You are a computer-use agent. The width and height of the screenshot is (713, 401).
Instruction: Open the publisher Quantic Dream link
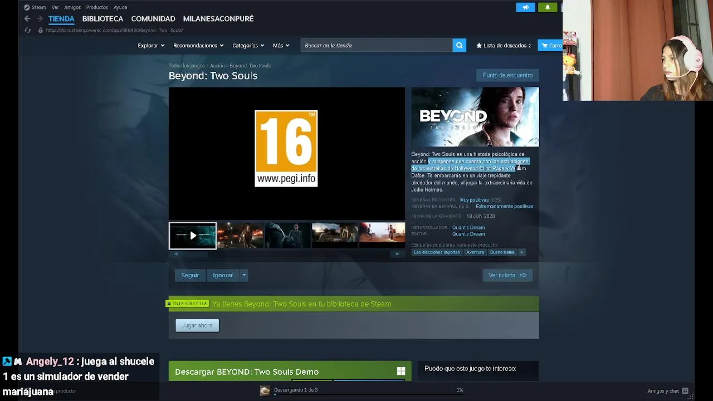468,234
